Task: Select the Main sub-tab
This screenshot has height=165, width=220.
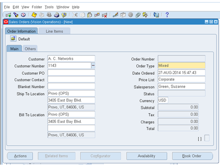Action: tap(14, 48)
